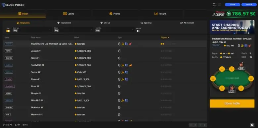Click HORSE game tag in Zagosh row
The width and height of the screenshot is (258, 128).
click(x=8, y=51)
